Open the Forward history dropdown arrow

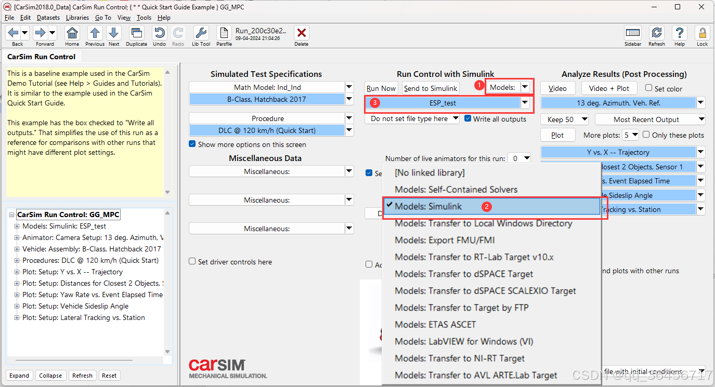[x=53, y=33]
